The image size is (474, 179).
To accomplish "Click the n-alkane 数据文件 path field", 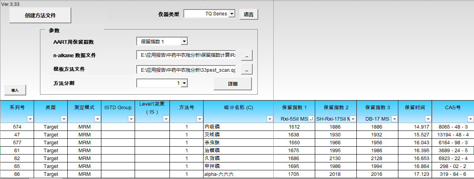I will click(x=186, y=55).
